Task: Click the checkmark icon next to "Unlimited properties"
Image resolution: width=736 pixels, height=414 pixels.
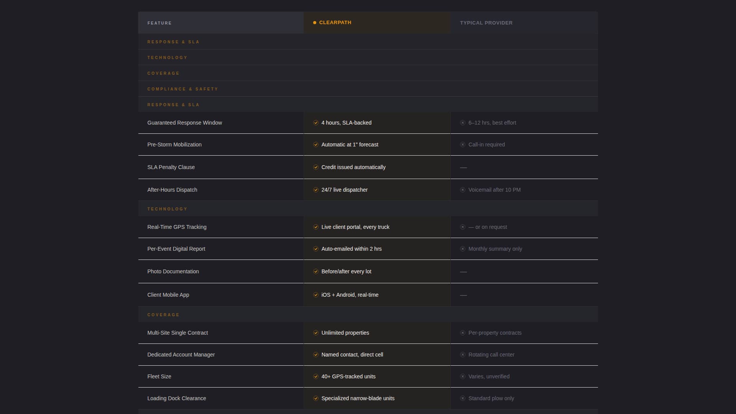Action: coord(316,333)
